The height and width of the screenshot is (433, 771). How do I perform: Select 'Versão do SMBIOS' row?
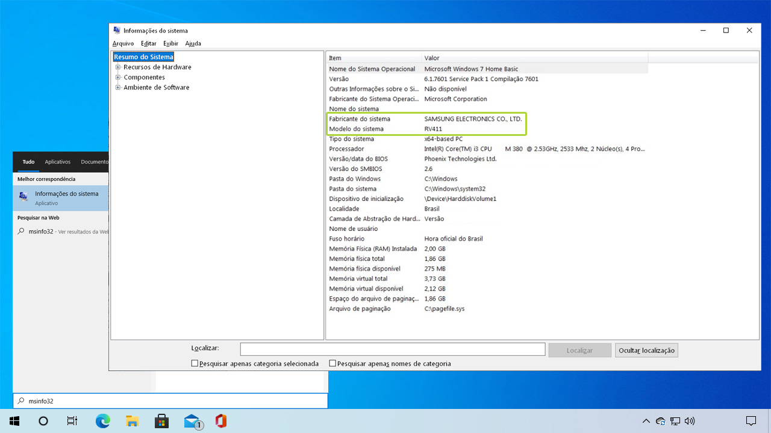pyautogui.click(x=487, y=169)
